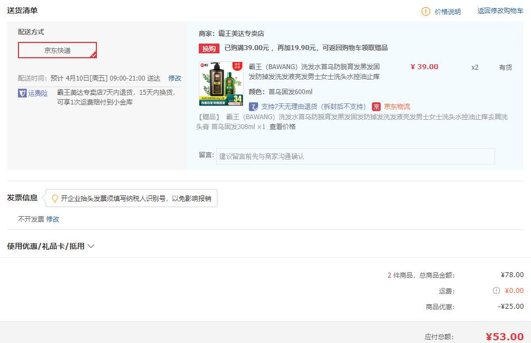Click merchant name 霸王美达专卖店

point(241,34)
